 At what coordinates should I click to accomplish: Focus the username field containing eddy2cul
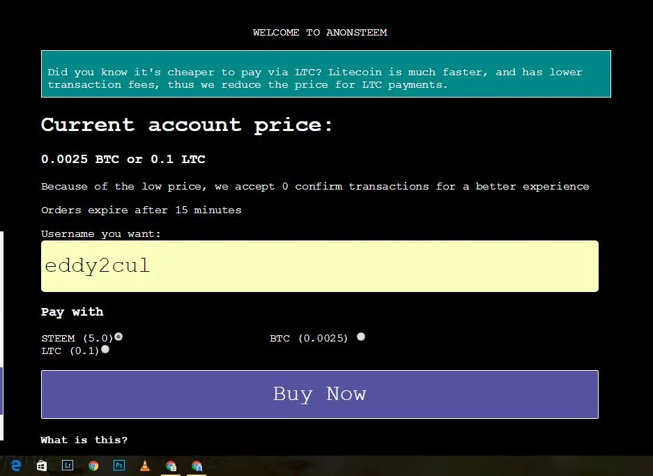click(320, 266)
